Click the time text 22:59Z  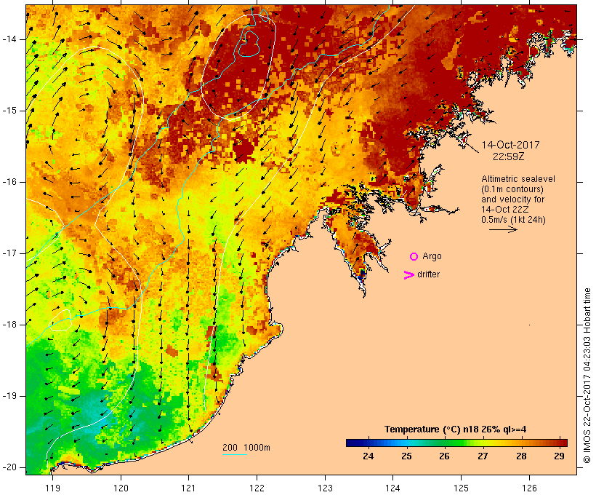coord(509,157)
